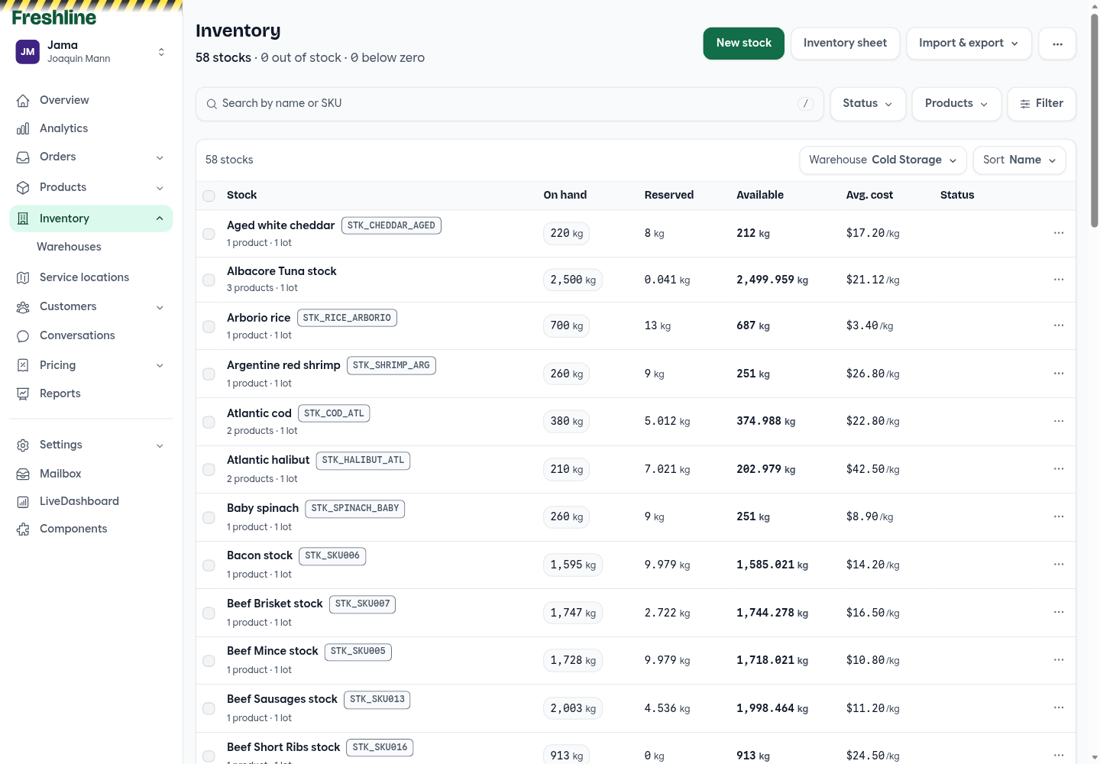This screenshot has width=1100, height=764.
Task: Check the Arborio rice row checkbox
Action: (209, 326)
